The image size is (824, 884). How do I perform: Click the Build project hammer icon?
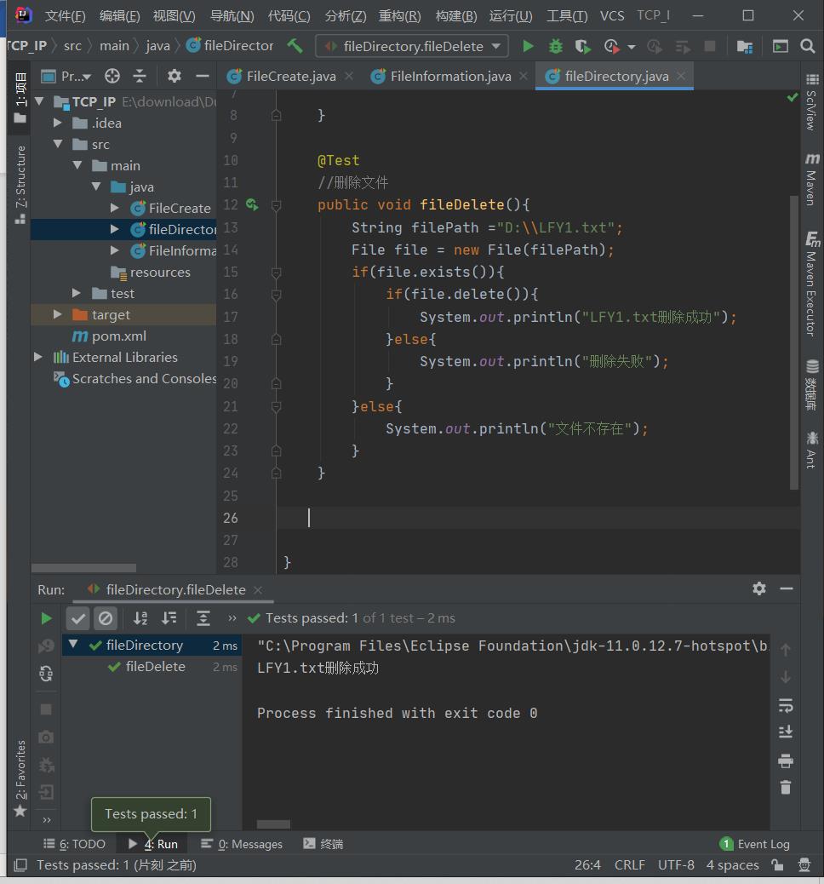295,46
